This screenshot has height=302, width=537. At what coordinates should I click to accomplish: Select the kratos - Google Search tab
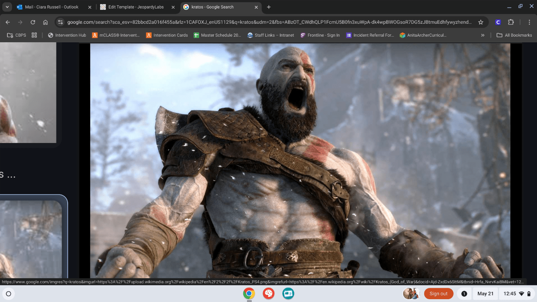tap(220, 7)
